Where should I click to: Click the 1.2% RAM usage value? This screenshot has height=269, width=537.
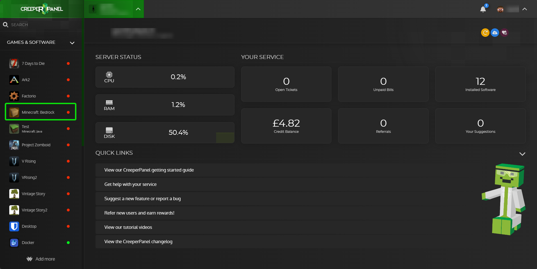coord(178,105)
